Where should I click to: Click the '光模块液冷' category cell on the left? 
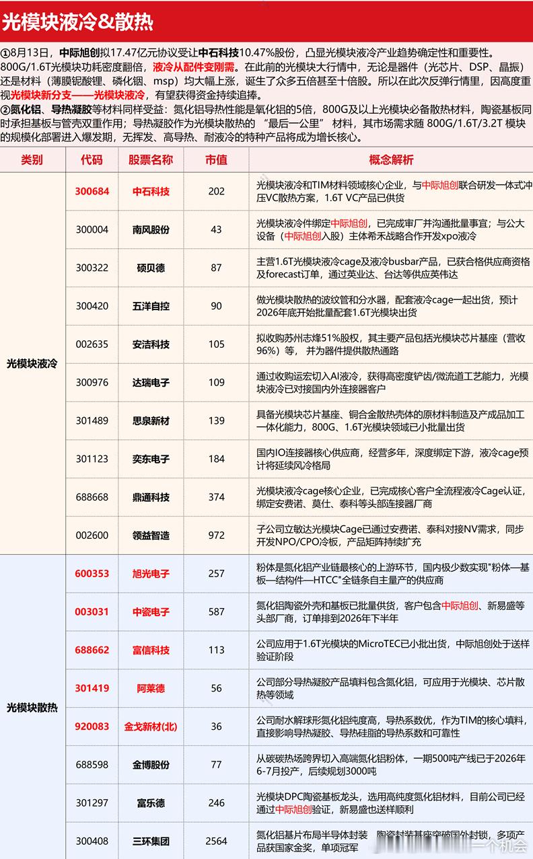coord(32,363)
